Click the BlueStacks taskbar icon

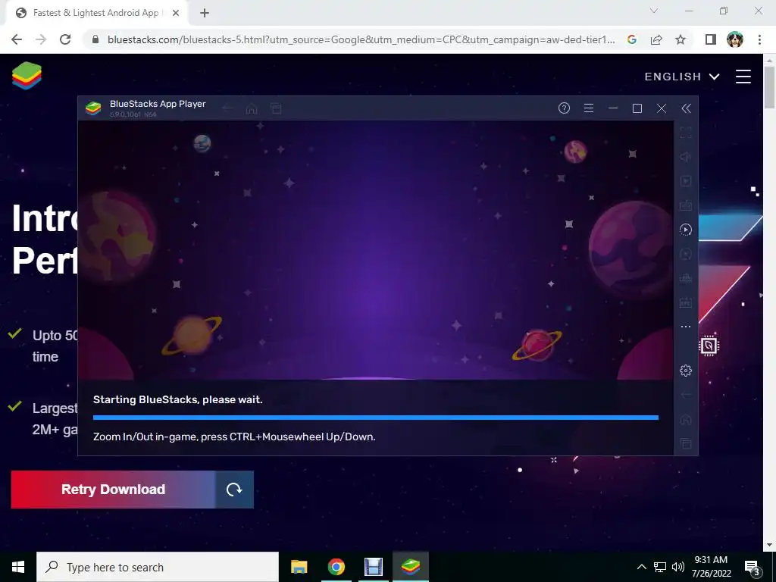pos(411,567)
